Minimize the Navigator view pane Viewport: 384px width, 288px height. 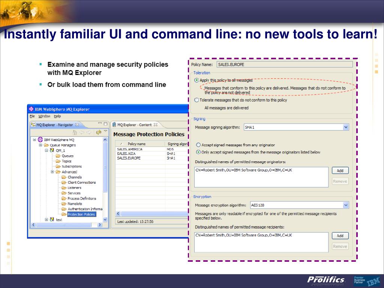[100, 124]
